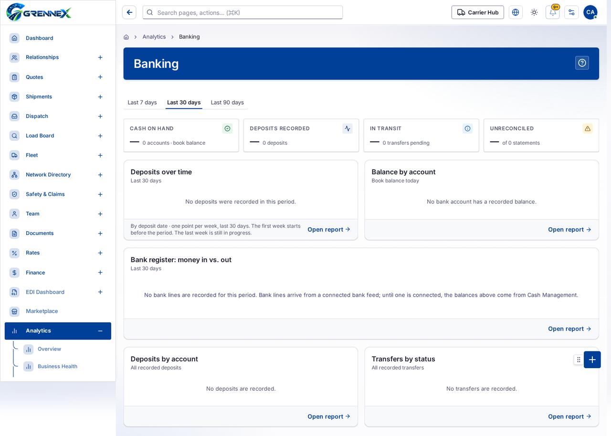The image size is (611, 436).
Task: Open report for Deposits by account
Action: [x=329, y=417]
